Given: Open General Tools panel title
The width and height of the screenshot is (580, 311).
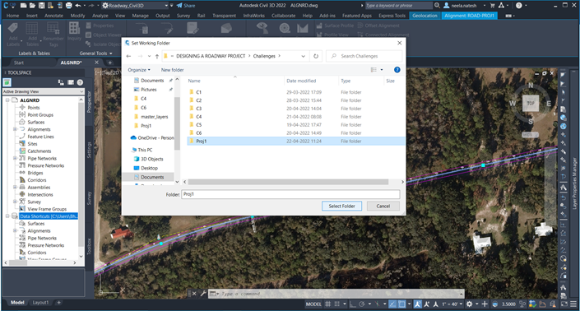Looking at the screenshot, I should tap(95, 53).
